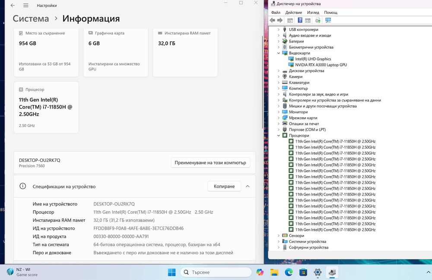
Task: Open the Файл menu in Device Manager
Action: tap(276, 12)
